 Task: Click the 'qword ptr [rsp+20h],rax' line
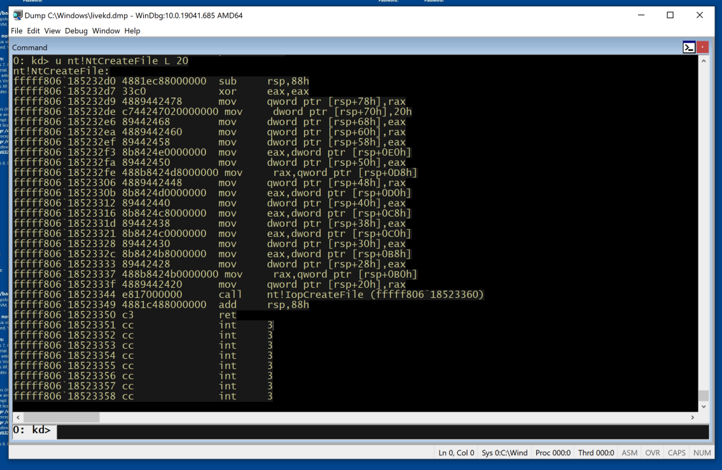(209, 284)
